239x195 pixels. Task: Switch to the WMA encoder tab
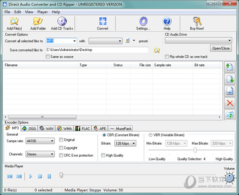coord(64,129)
